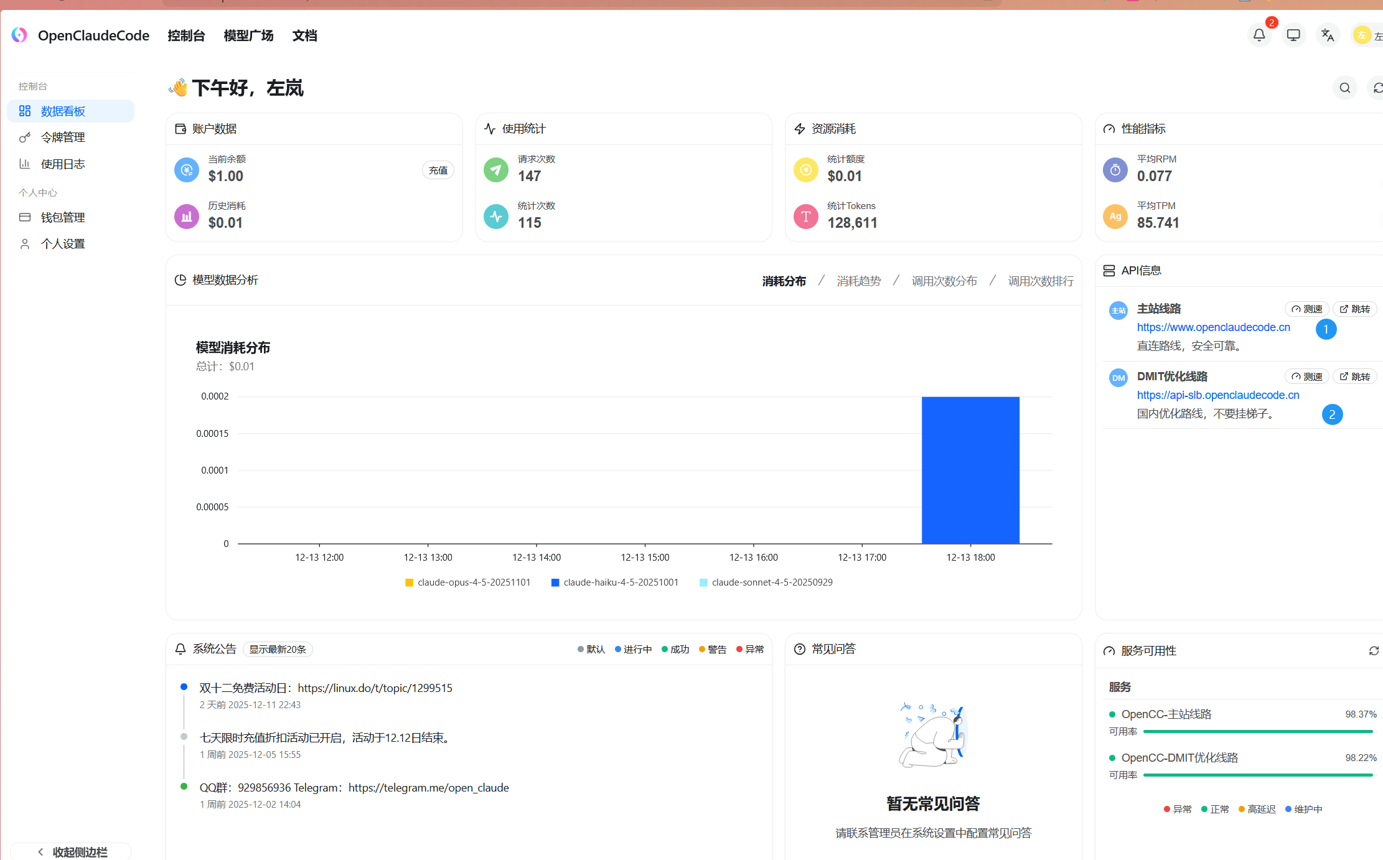This screenshot has width=1383, height=860.
Task: Open Token Management from sidebar
Action: click(63, 138)
